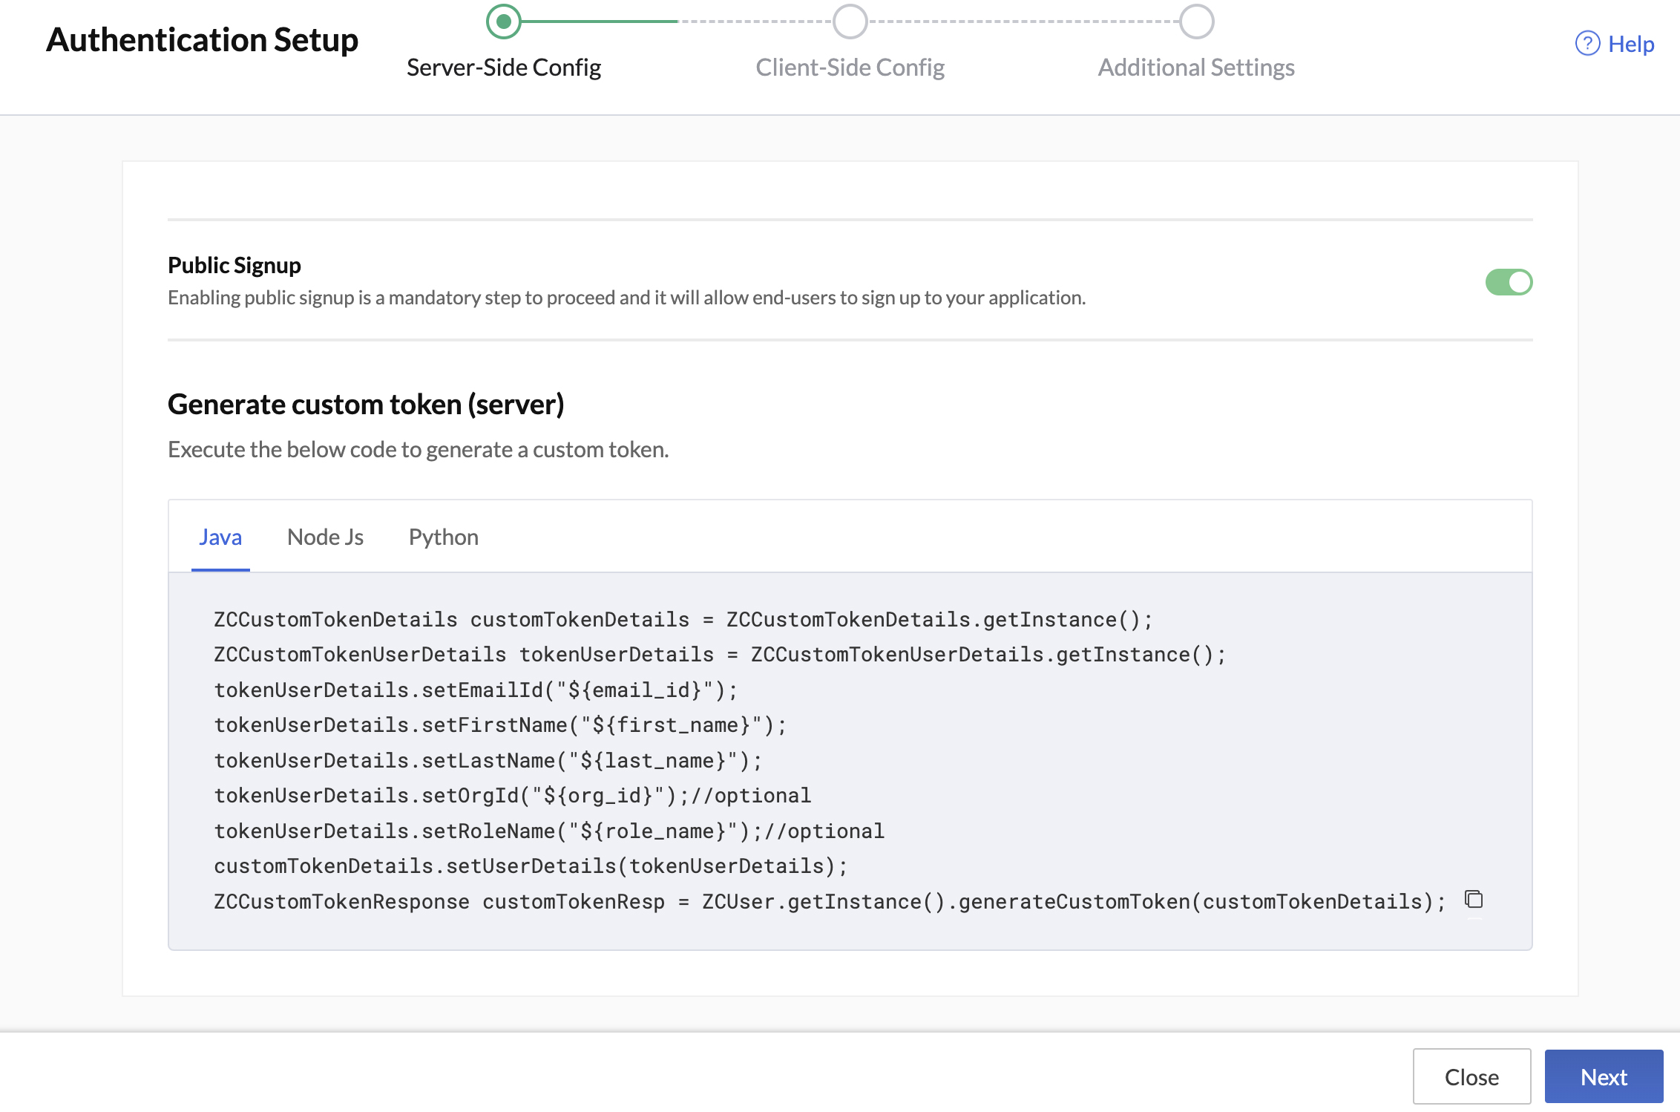The width and height of the screenshot is (1680, 1112).
Task: Switch to the Node Js tab
Action: click(325, 536)
